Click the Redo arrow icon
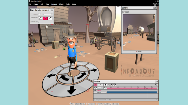 click(156, 4)
